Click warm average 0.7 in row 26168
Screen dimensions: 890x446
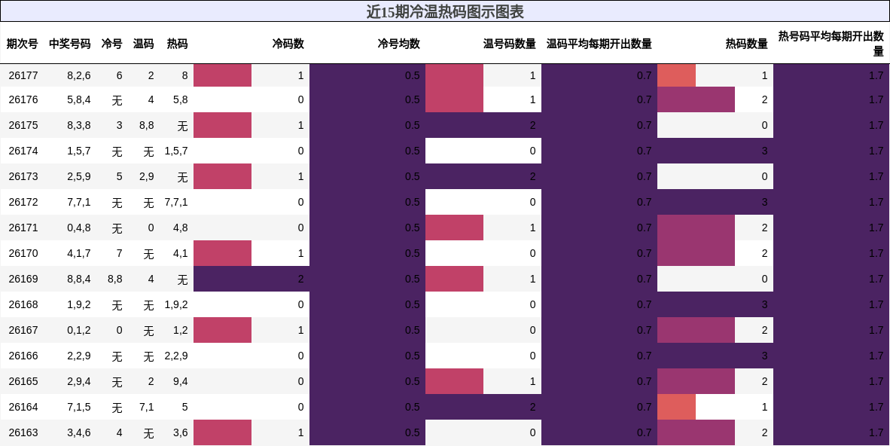coord(645,304)
